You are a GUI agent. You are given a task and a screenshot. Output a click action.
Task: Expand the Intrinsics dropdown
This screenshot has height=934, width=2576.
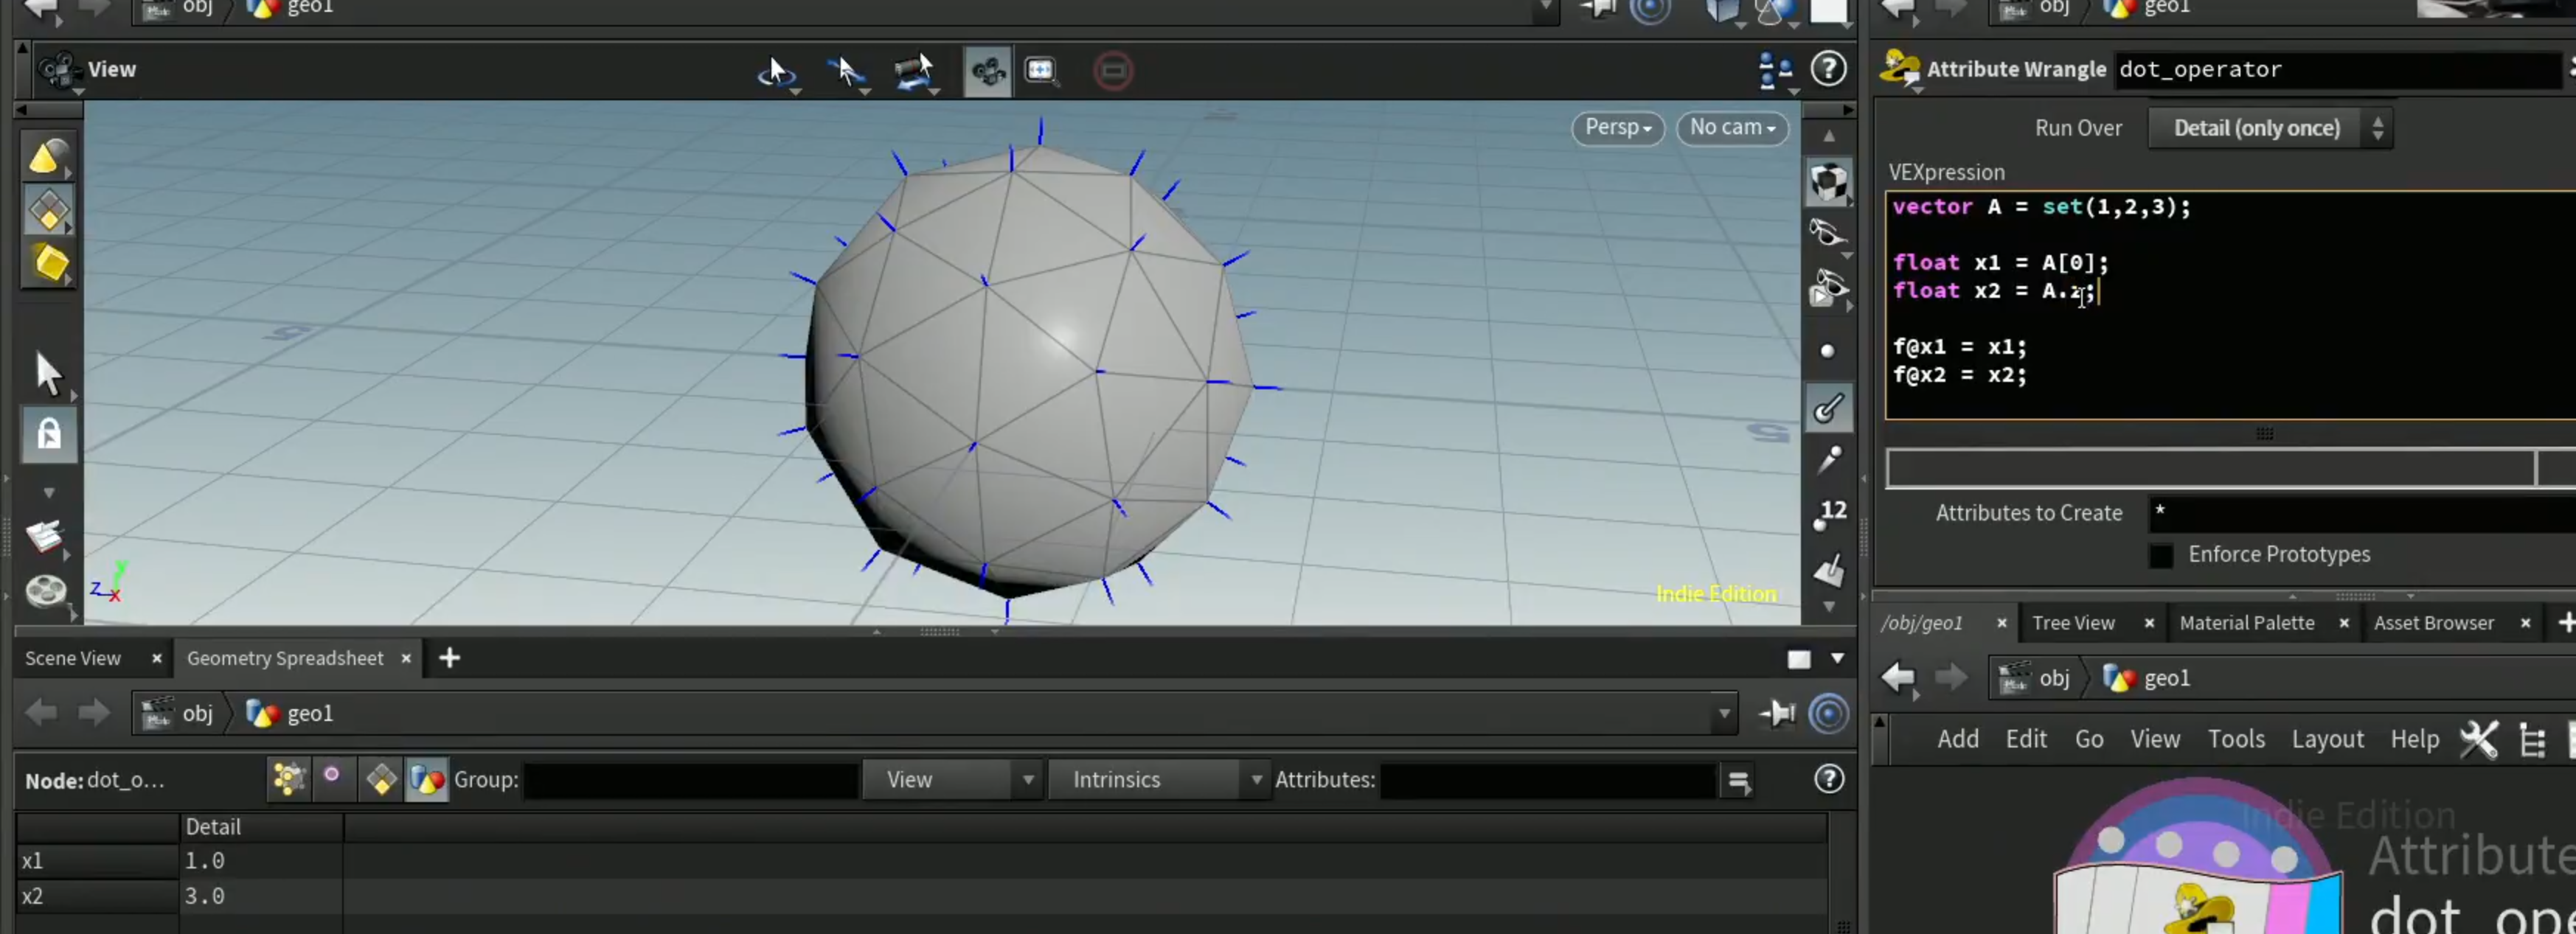point(1157,779)
